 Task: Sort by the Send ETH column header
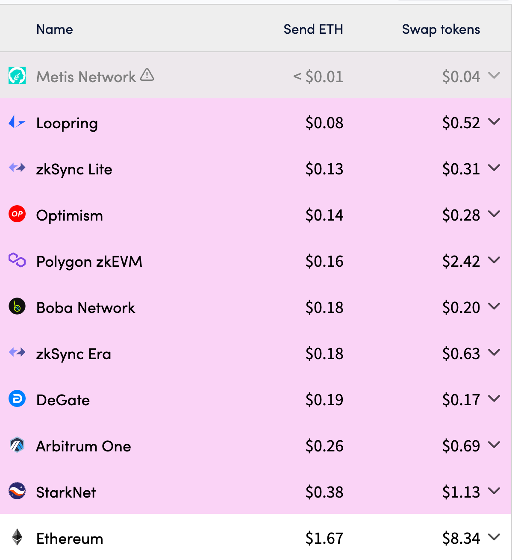pos(313,29)
